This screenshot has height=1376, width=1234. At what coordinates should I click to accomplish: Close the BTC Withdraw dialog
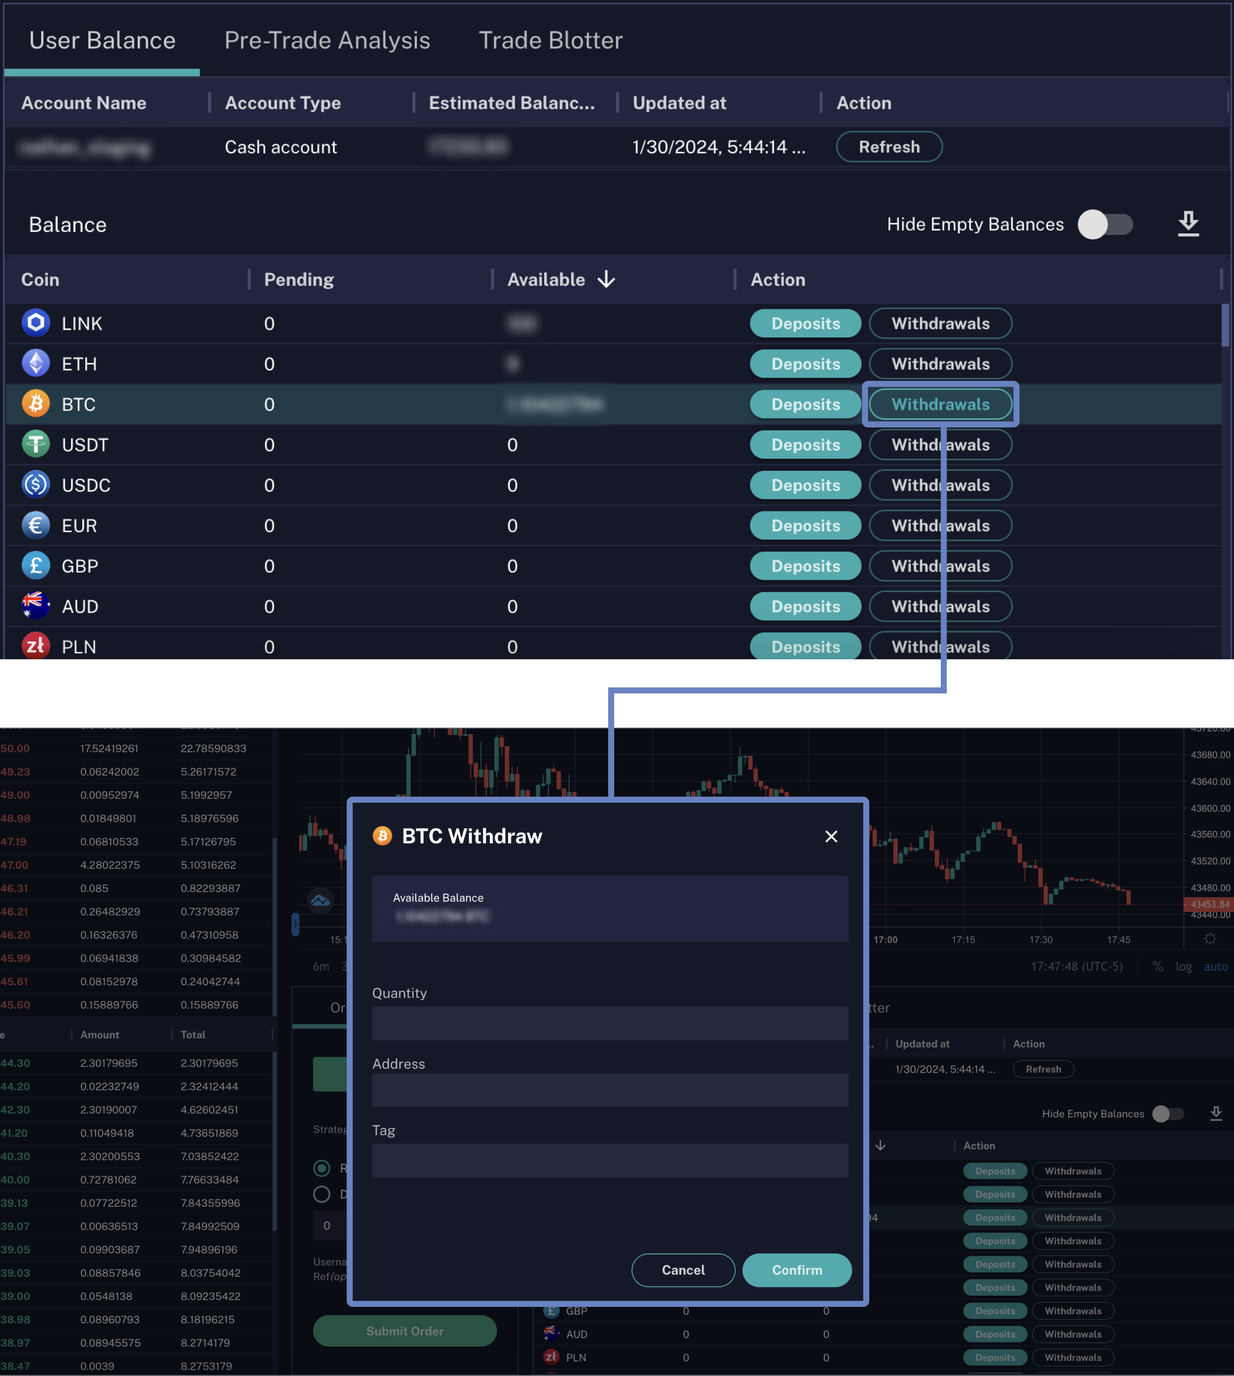(x=831, y=836)
